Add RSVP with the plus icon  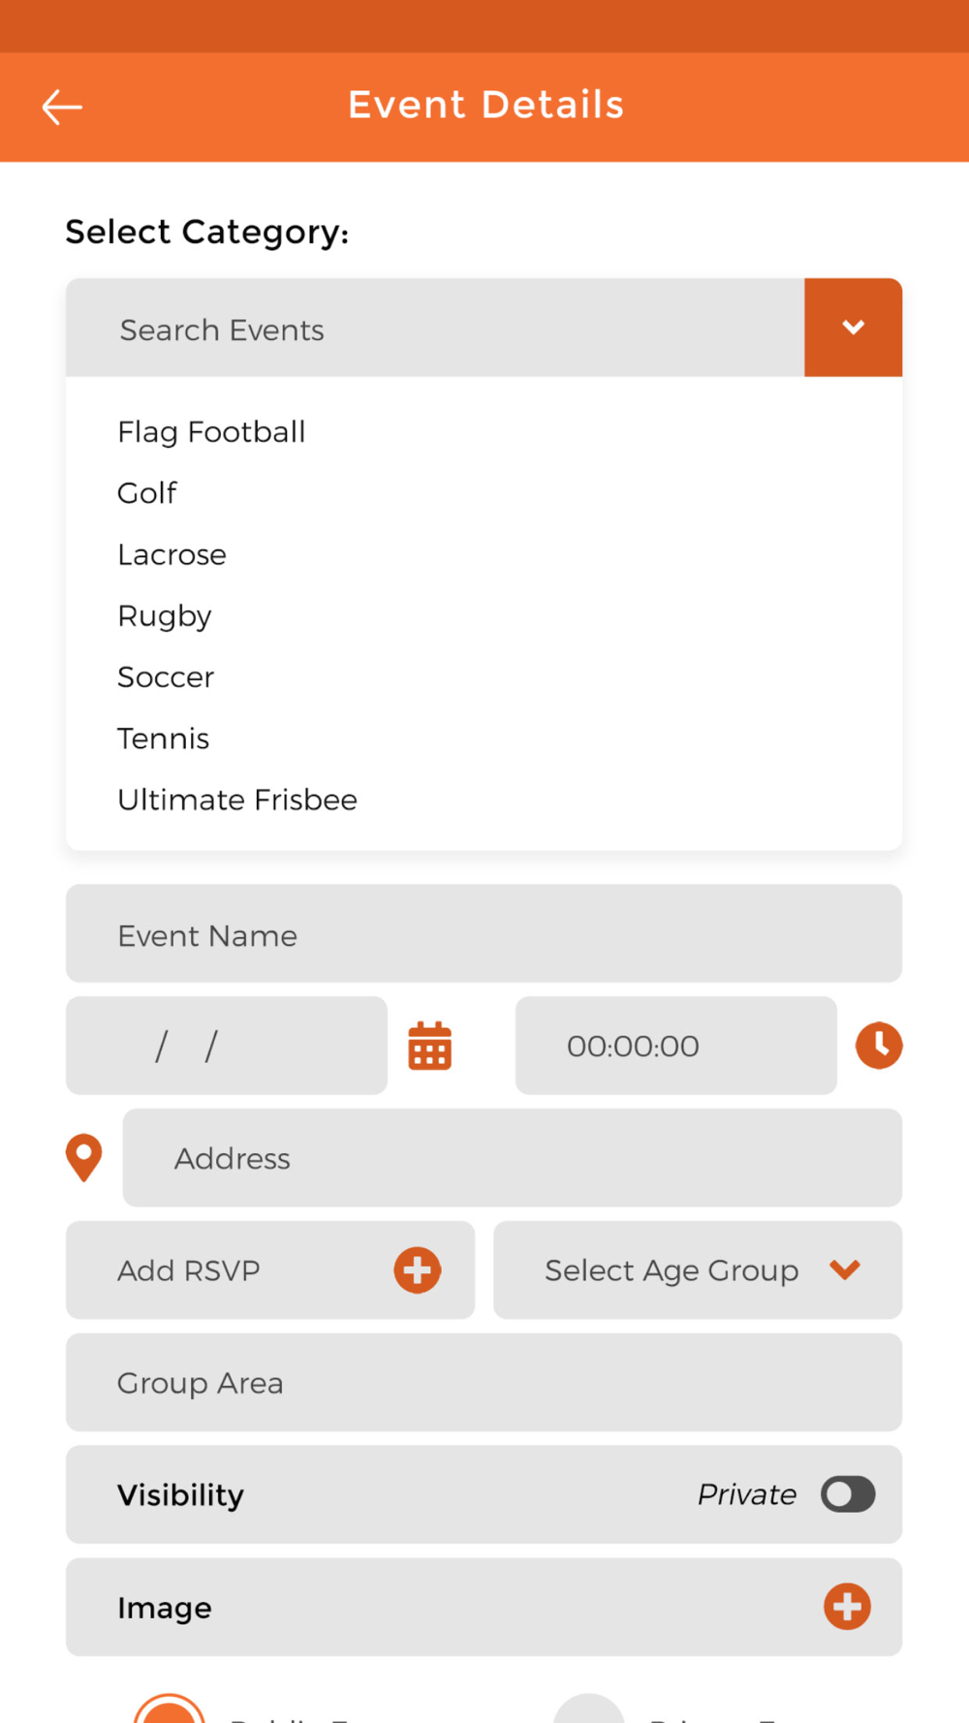point(418,1269)
